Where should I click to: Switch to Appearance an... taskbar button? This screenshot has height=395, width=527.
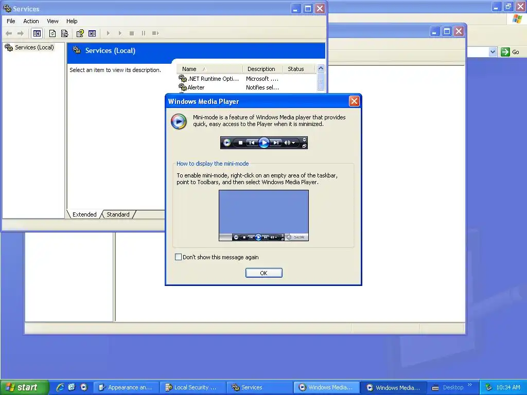126,388
